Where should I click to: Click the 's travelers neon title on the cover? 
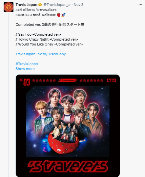pyautogui.click(x=68, y=167)
